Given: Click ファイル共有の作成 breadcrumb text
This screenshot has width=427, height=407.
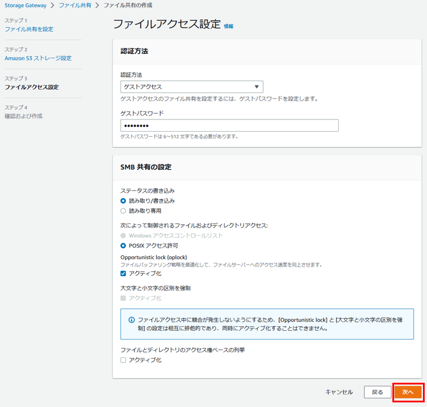Looking at the screenshot, I should [128, 5].
